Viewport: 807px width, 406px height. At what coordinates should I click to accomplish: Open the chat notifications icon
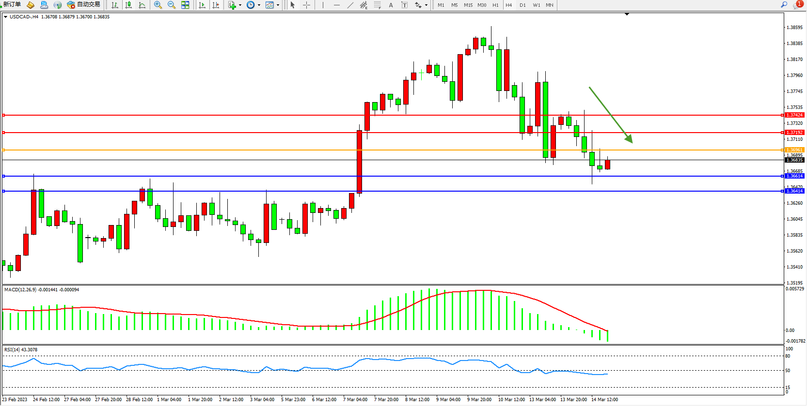point(797,5)
